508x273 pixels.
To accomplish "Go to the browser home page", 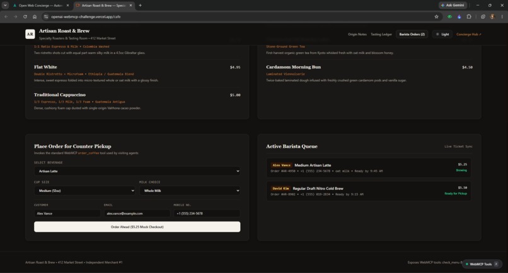I will click(x=35, y=16).
